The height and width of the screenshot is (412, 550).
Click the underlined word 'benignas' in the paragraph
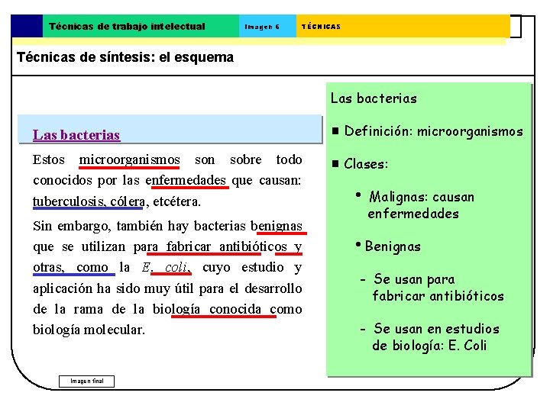(x=277, y=226)
